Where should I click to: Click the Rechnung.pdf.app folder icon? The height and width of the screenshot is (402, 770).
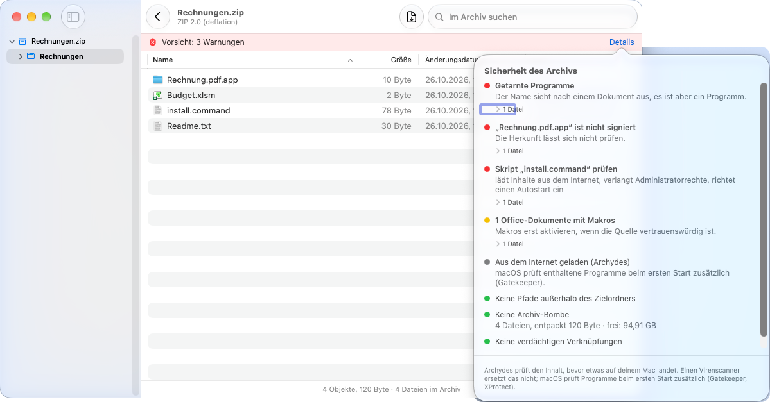click(157, 80)
